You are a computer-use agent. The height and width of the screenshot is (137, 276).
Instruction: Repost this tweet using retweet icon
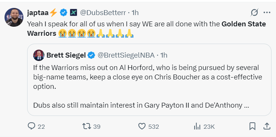[x=87, y=126]
